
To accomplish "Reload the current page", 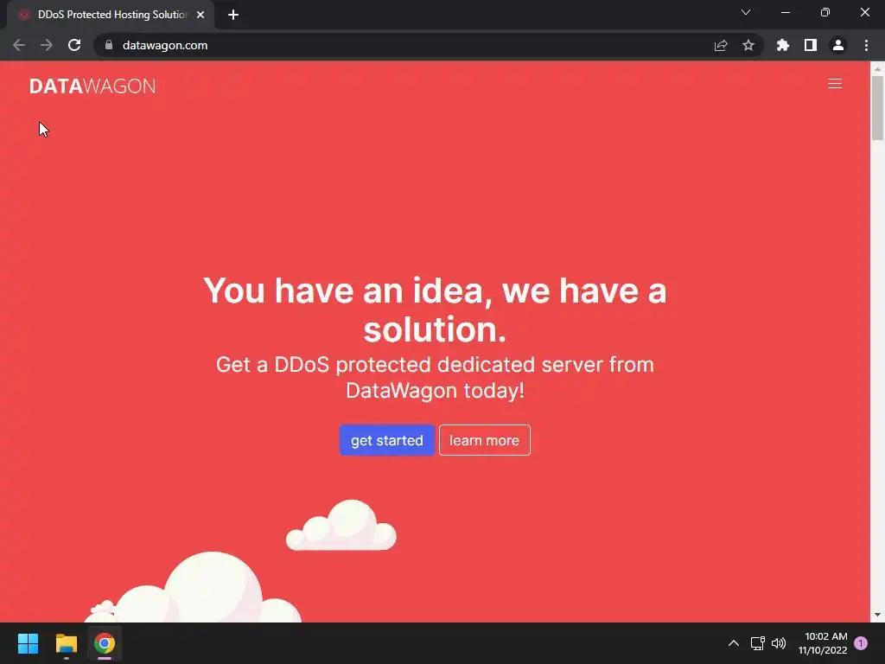I will [x=74, y=45].
